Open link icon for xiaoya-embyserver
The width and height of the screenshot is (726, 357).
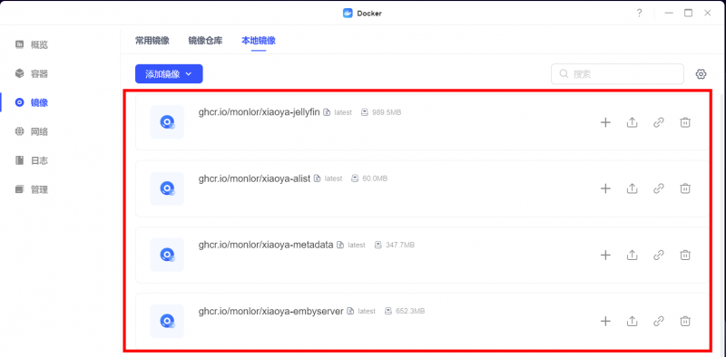click(x=659, y=321)
